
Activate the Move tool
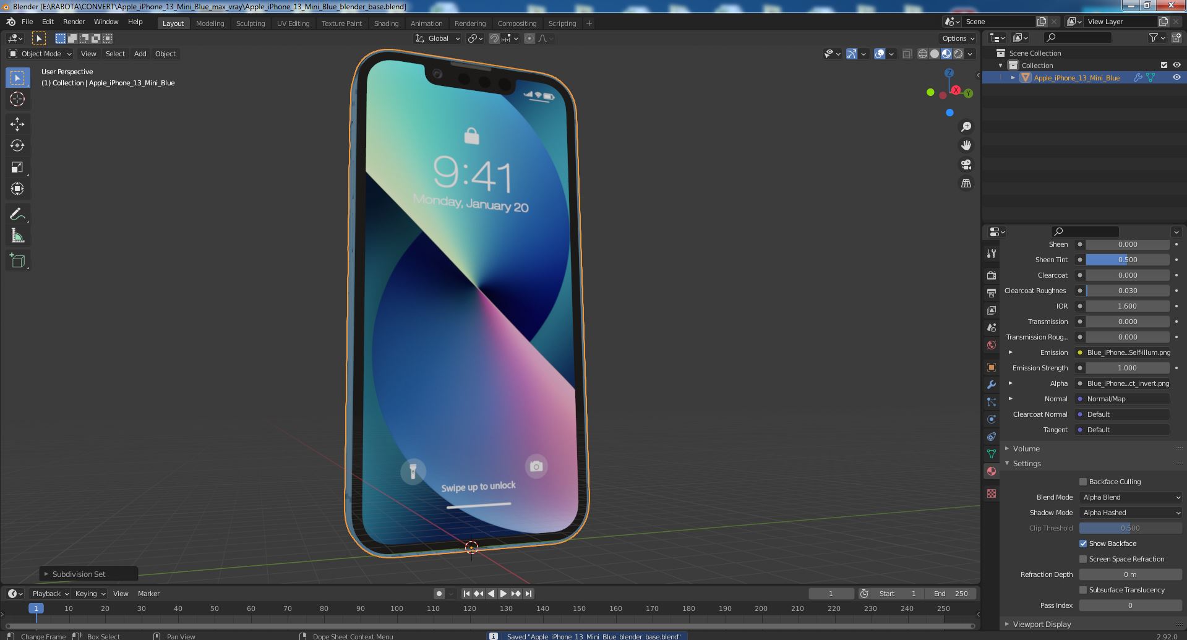point(17,124)
